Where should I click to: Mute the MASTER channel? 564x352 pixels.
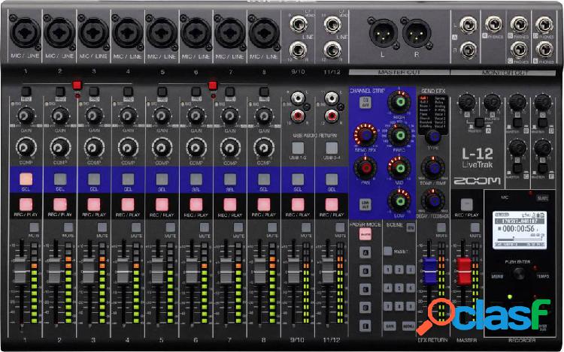(475, 227)
